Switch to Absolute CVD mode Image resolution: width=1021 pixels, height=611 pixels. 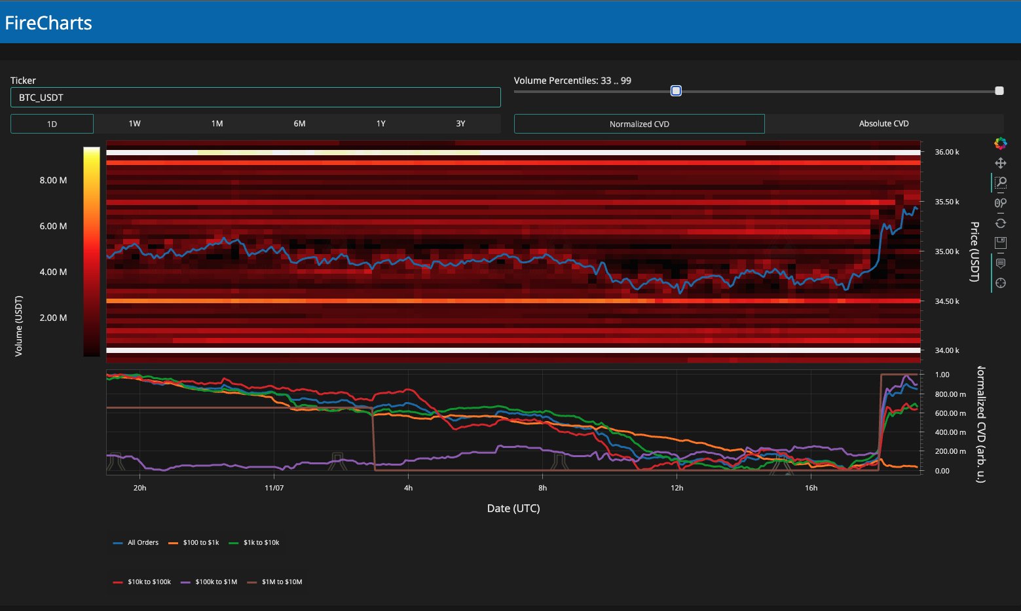tap(883, 124)
